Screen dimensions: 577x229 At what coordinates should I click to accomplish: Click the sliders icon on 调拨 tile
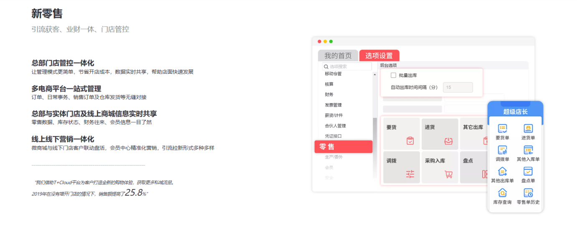click(410, 174)
